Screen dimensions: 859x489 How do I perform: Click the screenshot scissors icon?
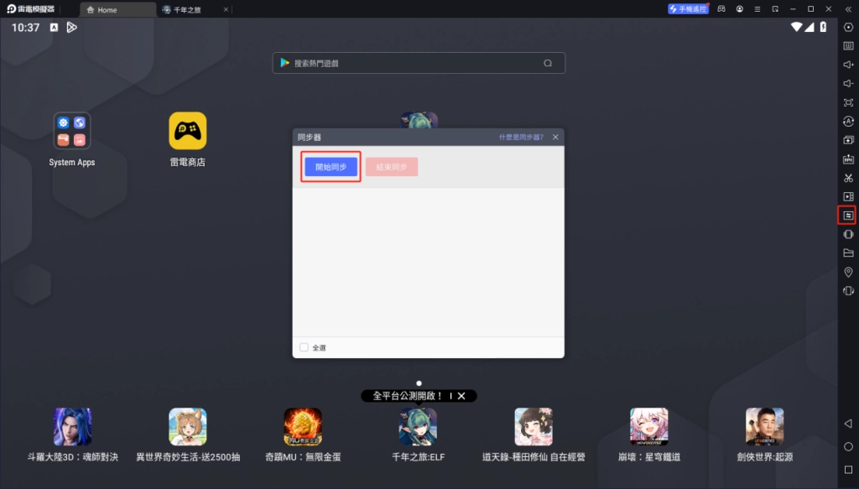tap(848, 178)
